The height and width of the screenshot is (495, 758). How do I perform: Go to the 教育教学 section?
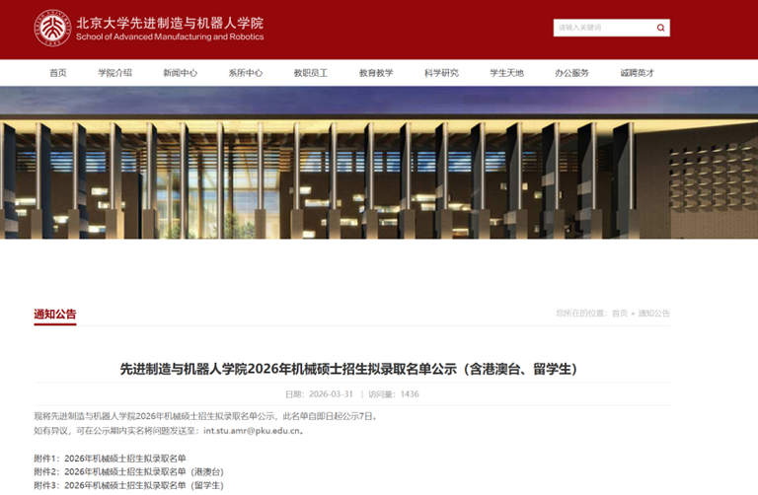375,73
